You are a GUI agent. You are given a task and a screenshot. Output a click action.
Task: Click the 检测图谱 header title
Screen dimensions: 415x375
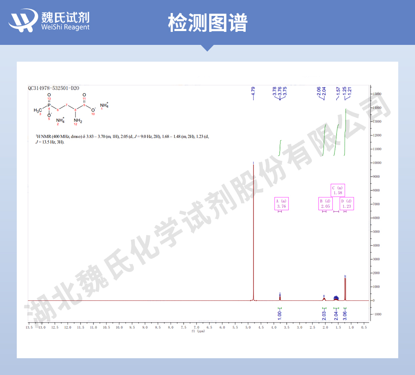click(207, 22)
